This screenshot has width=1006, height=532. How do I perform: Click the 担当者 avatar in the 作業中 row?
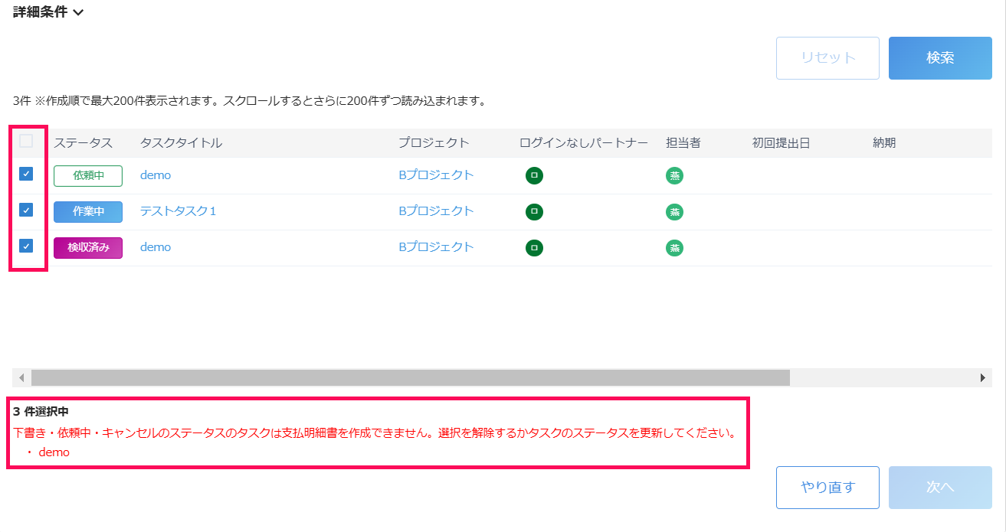pyautogui.click(x=675, y=211)
